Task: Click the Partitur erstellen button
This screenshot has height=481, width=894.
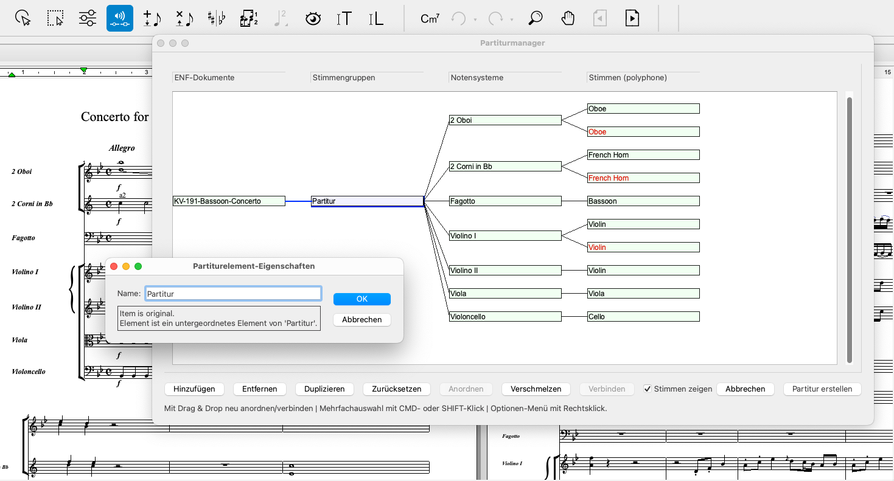Action: point(822,389)
